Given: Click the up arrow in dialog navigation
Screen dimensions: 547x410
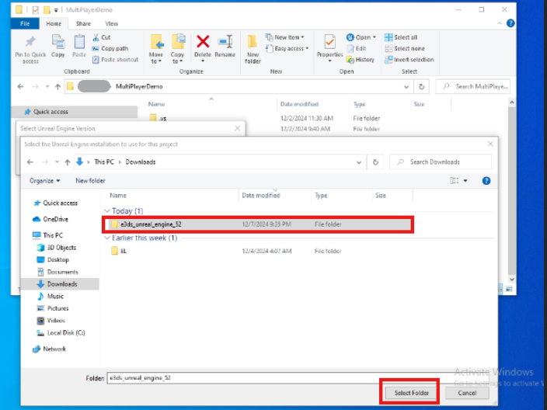Looking at the screenshot, I should [68, 162].
